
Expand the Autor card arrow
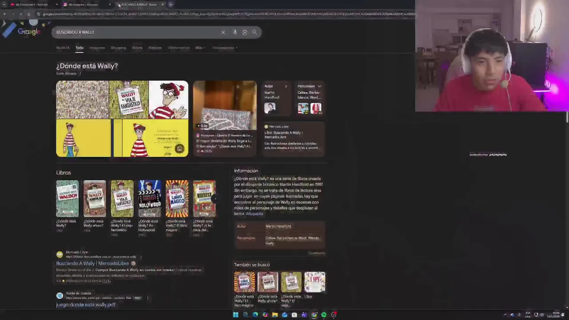tap(286, 86)
